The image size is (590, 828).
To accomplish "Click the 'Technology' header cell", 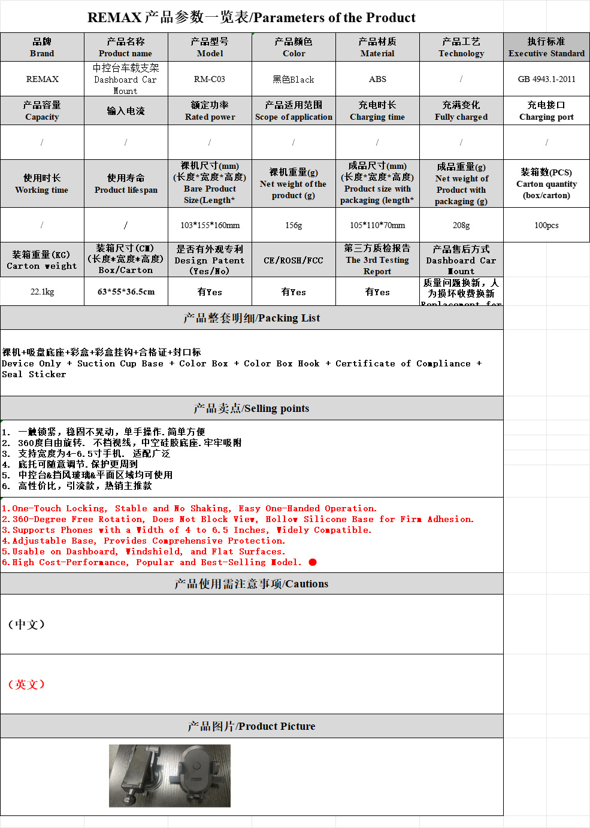I will pyautogui.click(x=461, y=47).
